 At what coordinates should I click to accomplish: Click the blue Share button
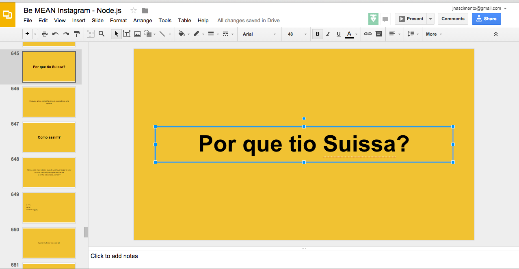[x=486, y=19]
